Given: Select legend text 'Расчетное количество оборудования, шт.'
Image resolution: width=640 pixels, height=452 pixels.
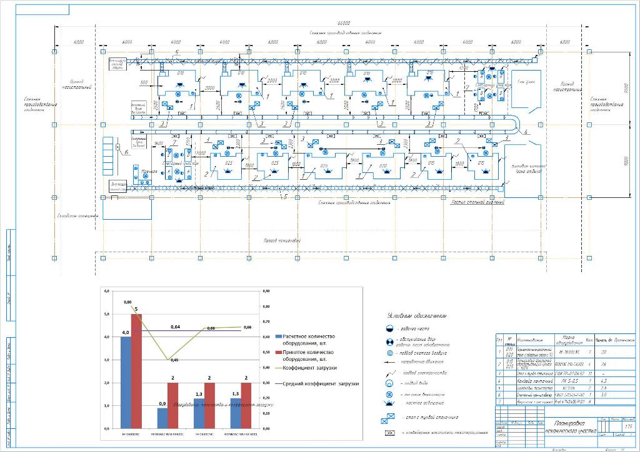Looking at the screenshot, I should (x=309, y=340).
